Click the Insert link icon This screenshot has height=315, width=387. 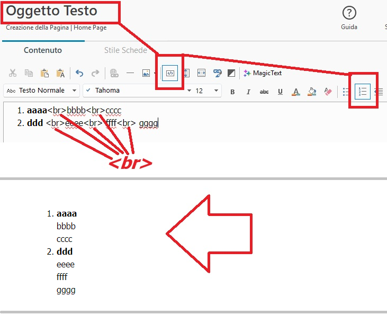pyautogui.click(x=114, y=73)
